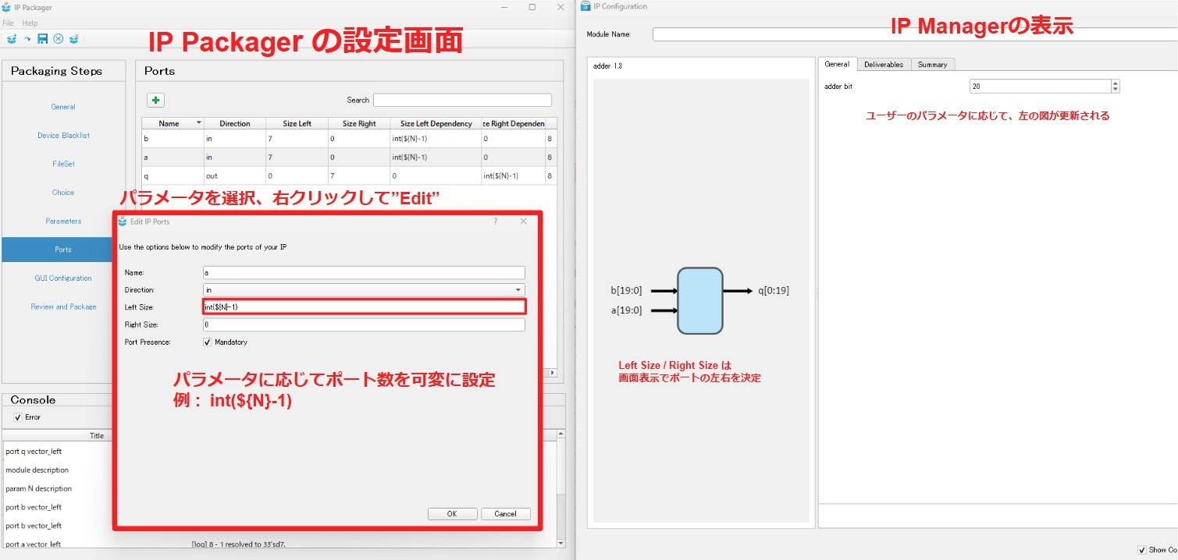Select 'port q vector_left' console row

(34, 452)
